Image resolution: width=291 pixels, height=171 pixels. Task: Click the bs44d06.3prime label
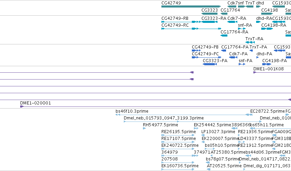[263, 152]
